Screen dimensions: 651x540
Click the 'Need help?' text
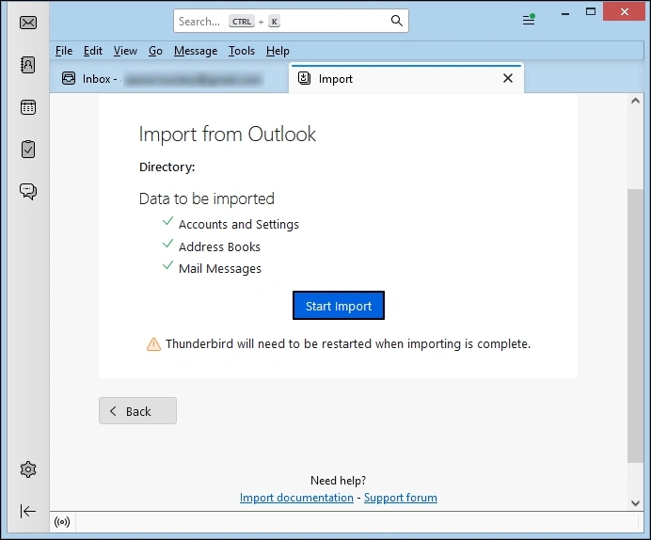[x=339, y=481]
